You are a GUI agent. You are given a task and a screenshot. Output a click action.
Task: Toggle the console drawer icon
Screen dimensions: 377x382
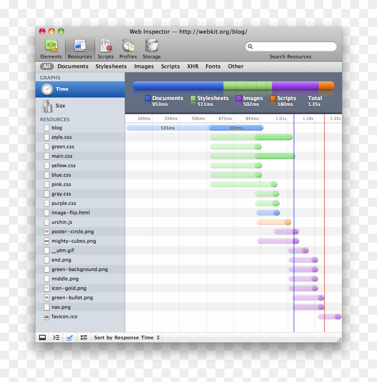click(x=43, y=338)
